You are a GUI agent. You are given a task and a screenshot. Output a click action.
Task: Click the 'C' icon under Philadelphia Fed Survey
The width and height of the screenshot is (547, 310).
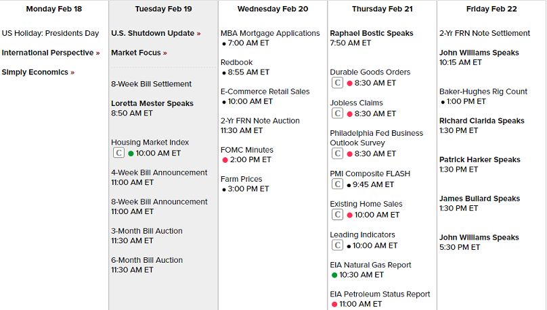(x=336, y=154)
